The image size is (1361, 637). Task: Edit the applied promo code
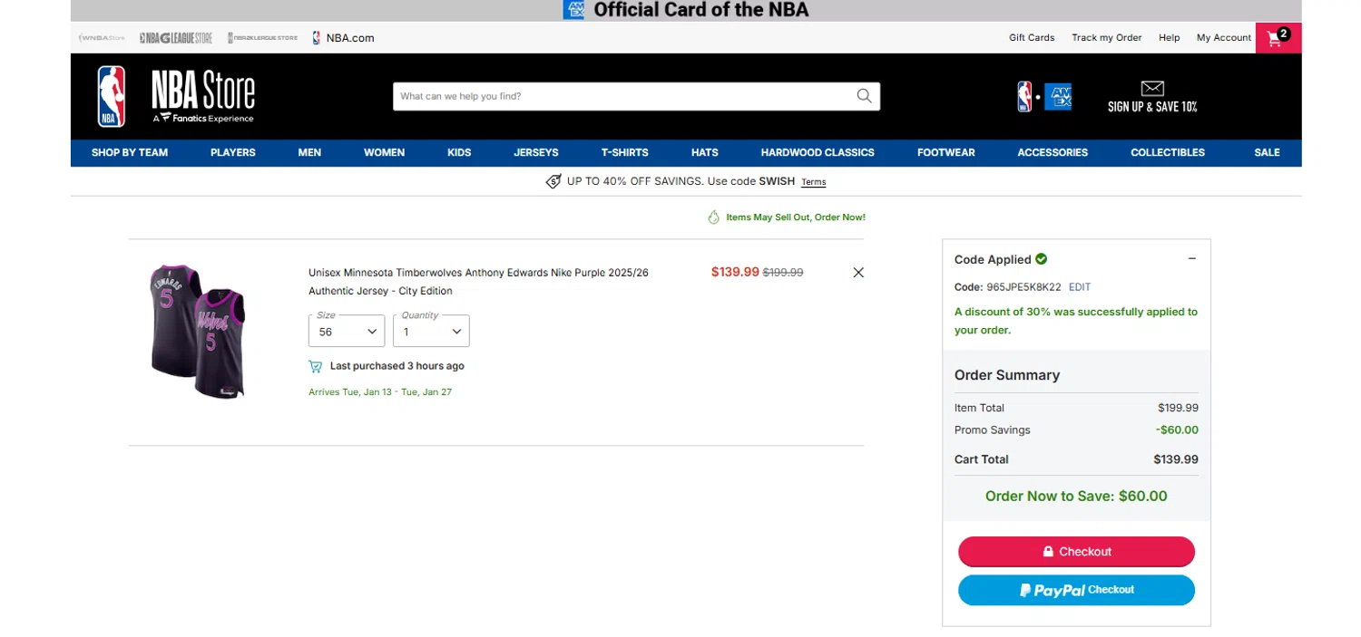(1080, 287)
